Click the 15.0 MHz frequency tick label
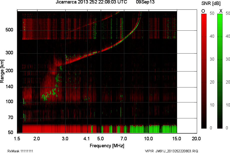 point(177,139)
